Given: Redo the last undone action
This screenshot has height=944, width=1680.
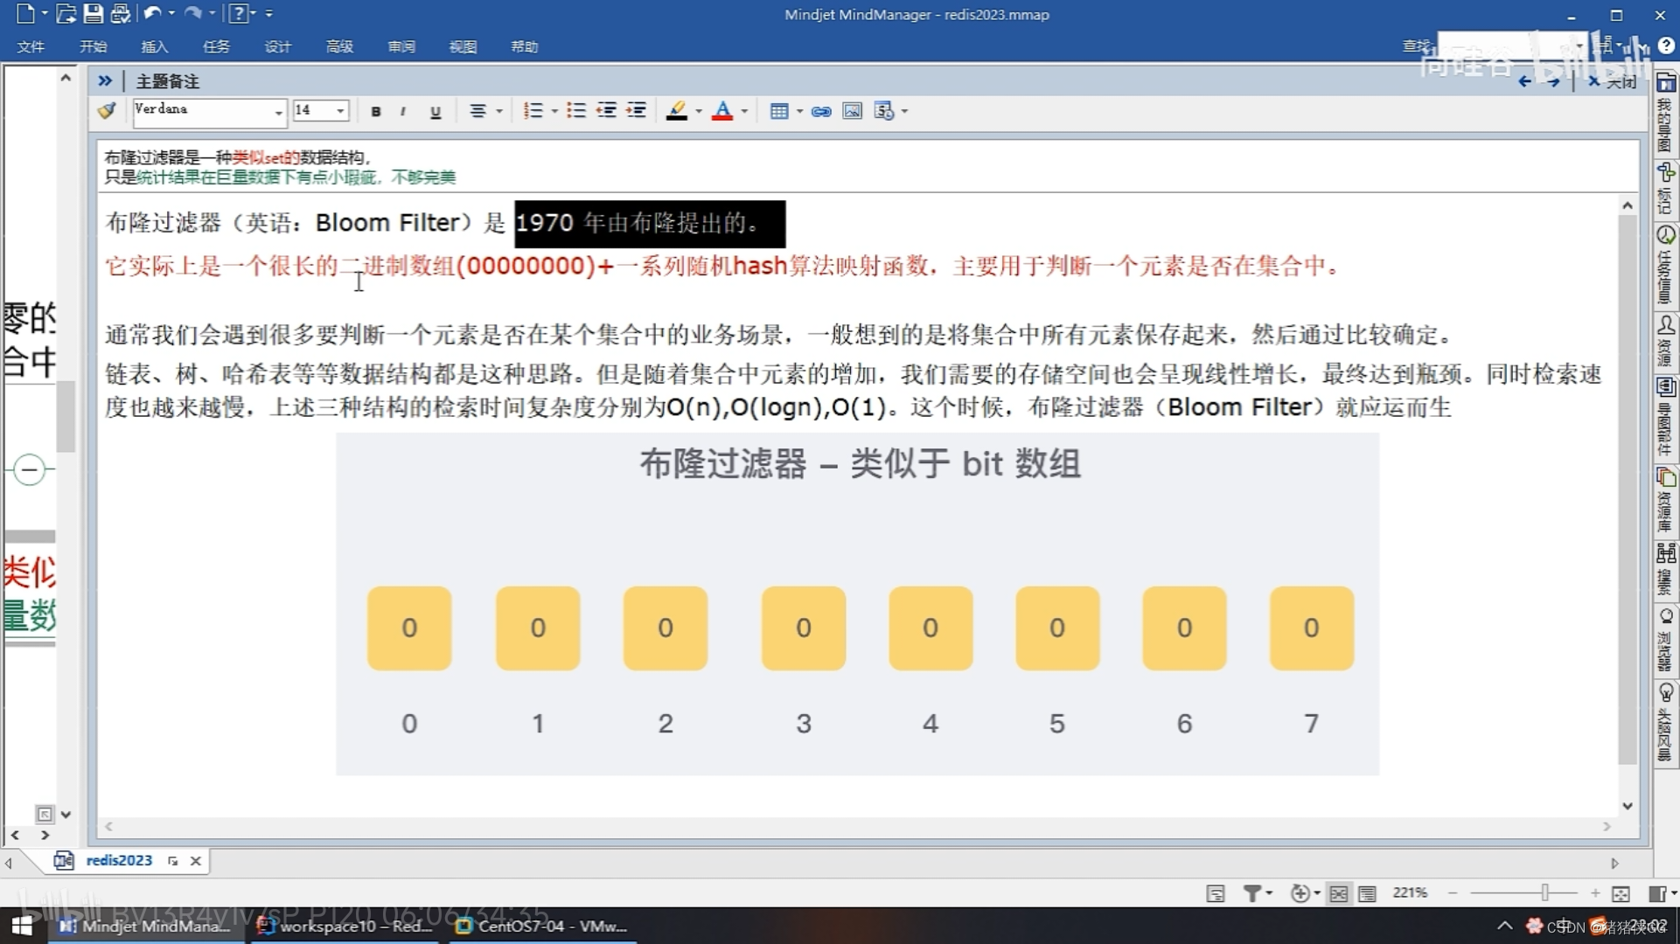Looking at the screenshot, I should (x=193, y=13).
